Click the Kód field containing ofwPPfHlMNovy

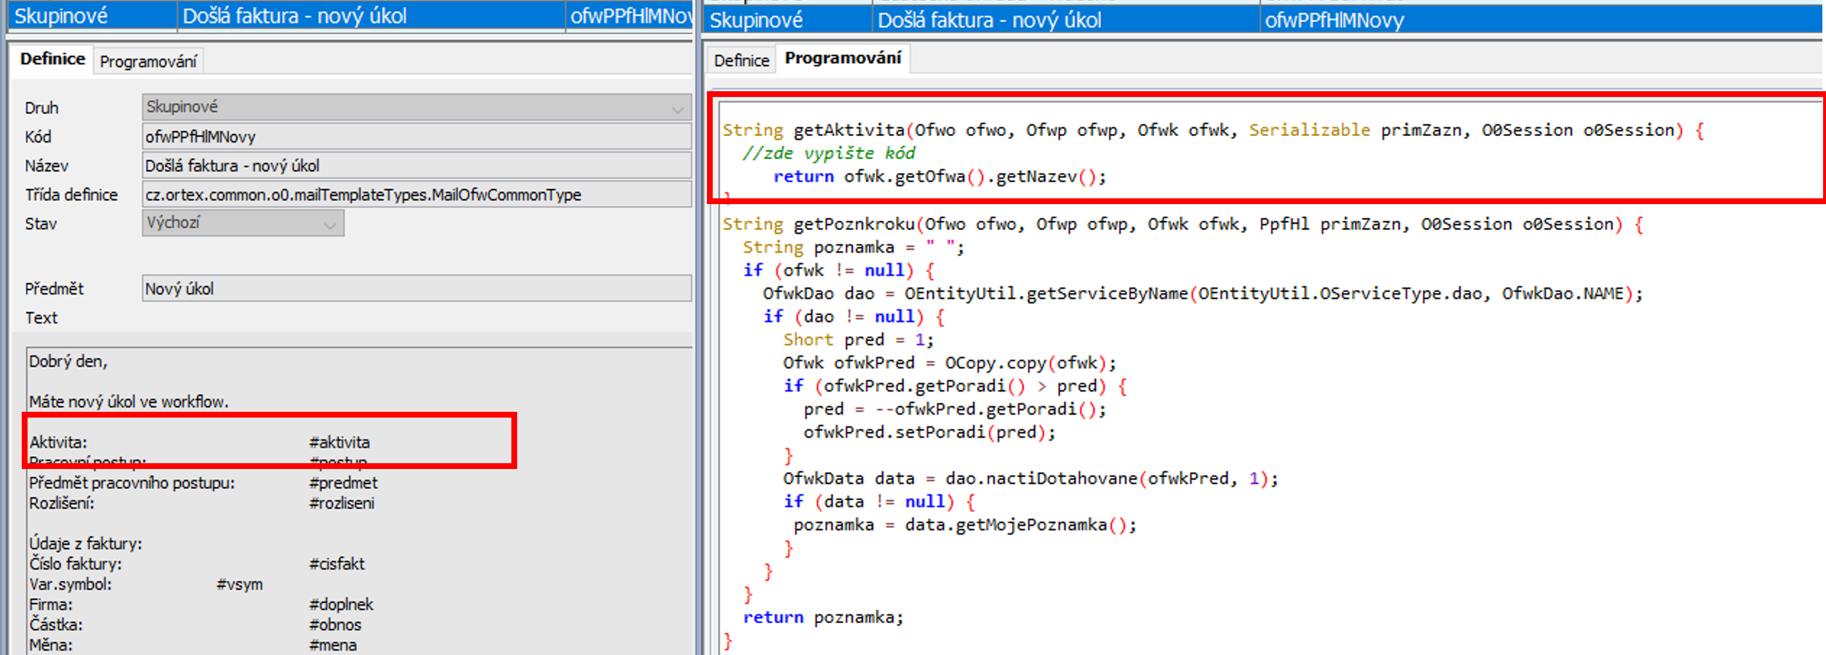pyautogui.click(x=416, y=137)
